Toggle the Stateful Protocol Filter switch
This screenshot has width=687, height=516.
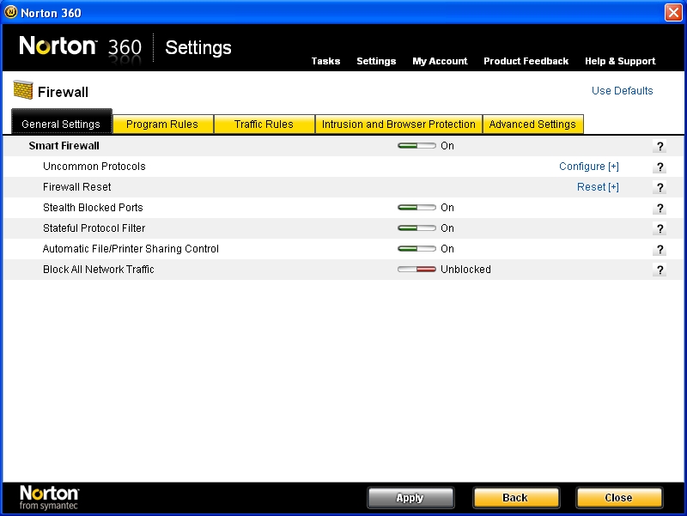coord(416,228)
